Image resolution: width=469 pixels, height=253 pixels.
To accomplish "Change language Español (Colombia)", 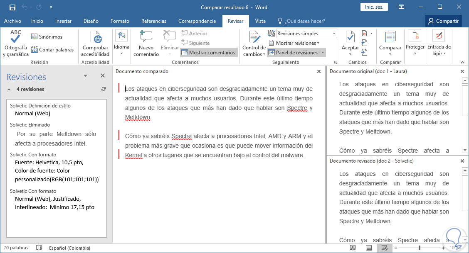I will [69, 248].
